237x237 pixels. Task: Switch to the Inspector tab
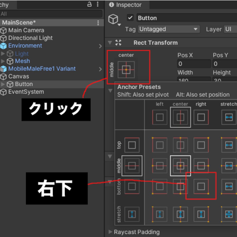point(127,5)
